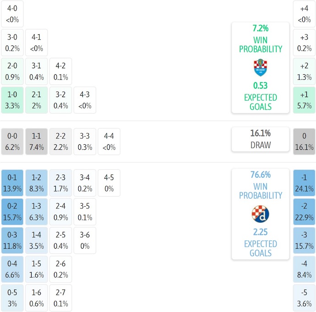This screenshot has height=312, width=316.
Task: Select the 2-7 scoreline cell
Action: pos(60,298)
